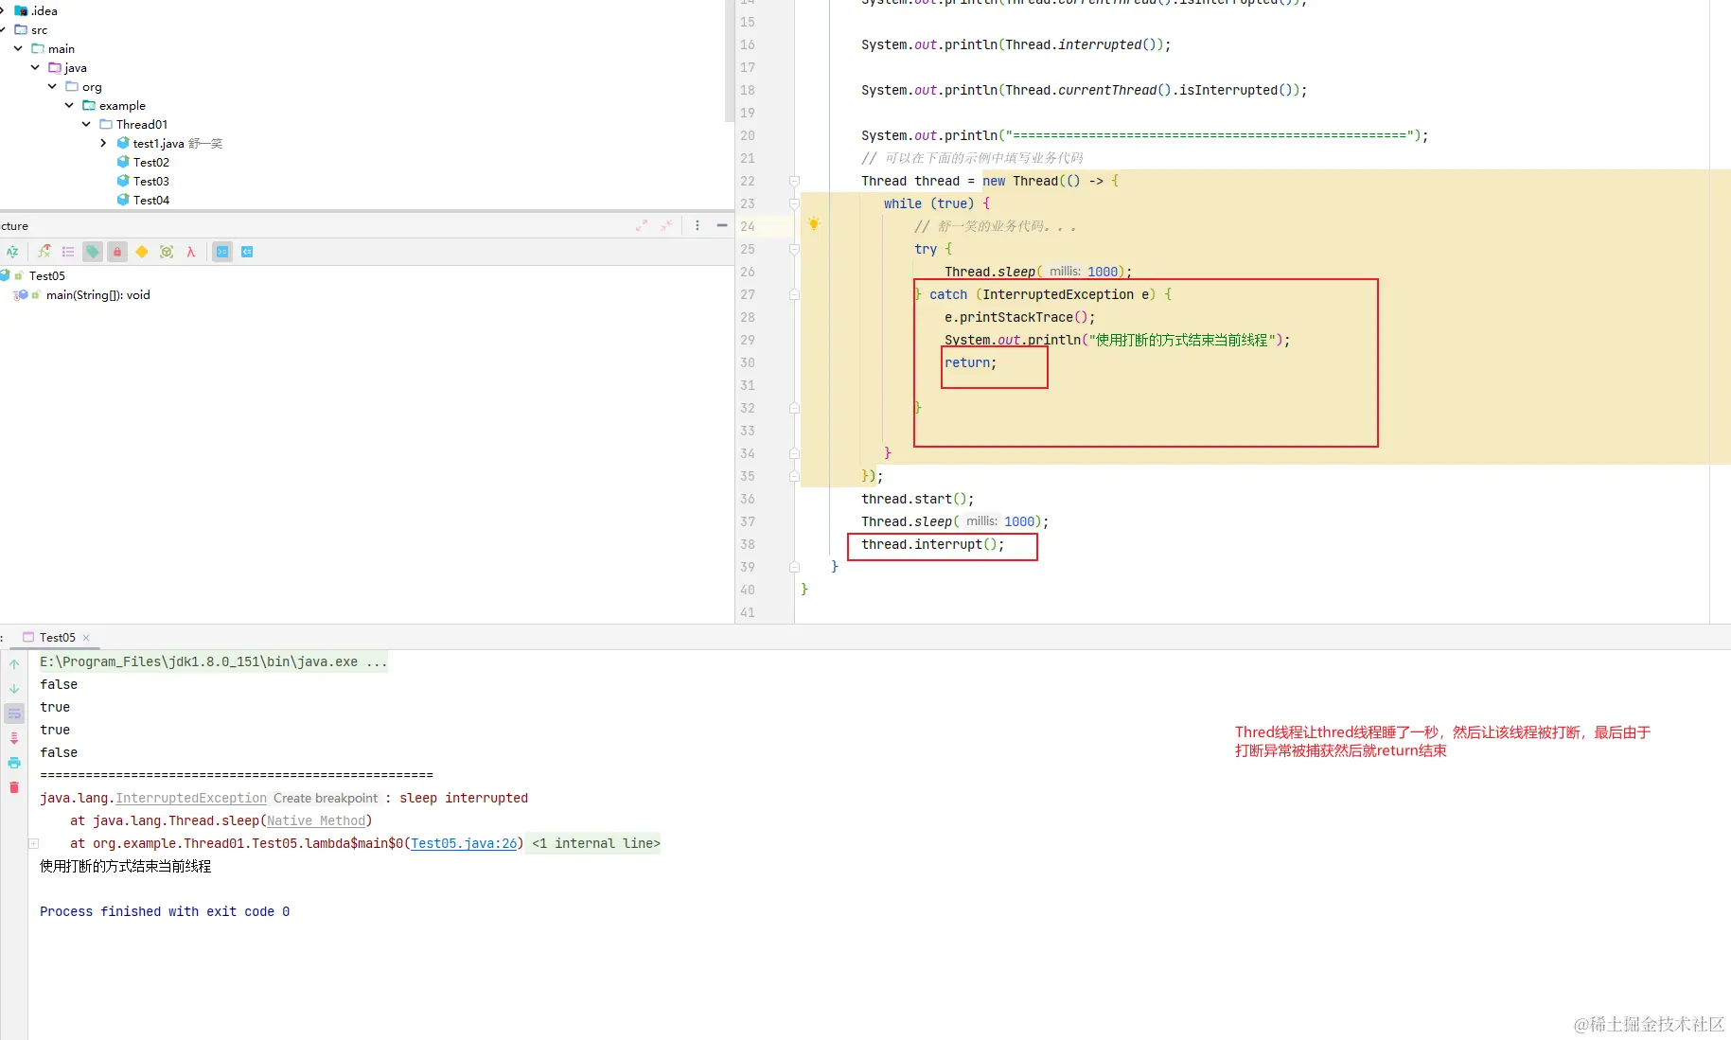This screenshot has height=1040, width=1731.
Task: Toggle show lambdas icon
Action: [191, 252]
